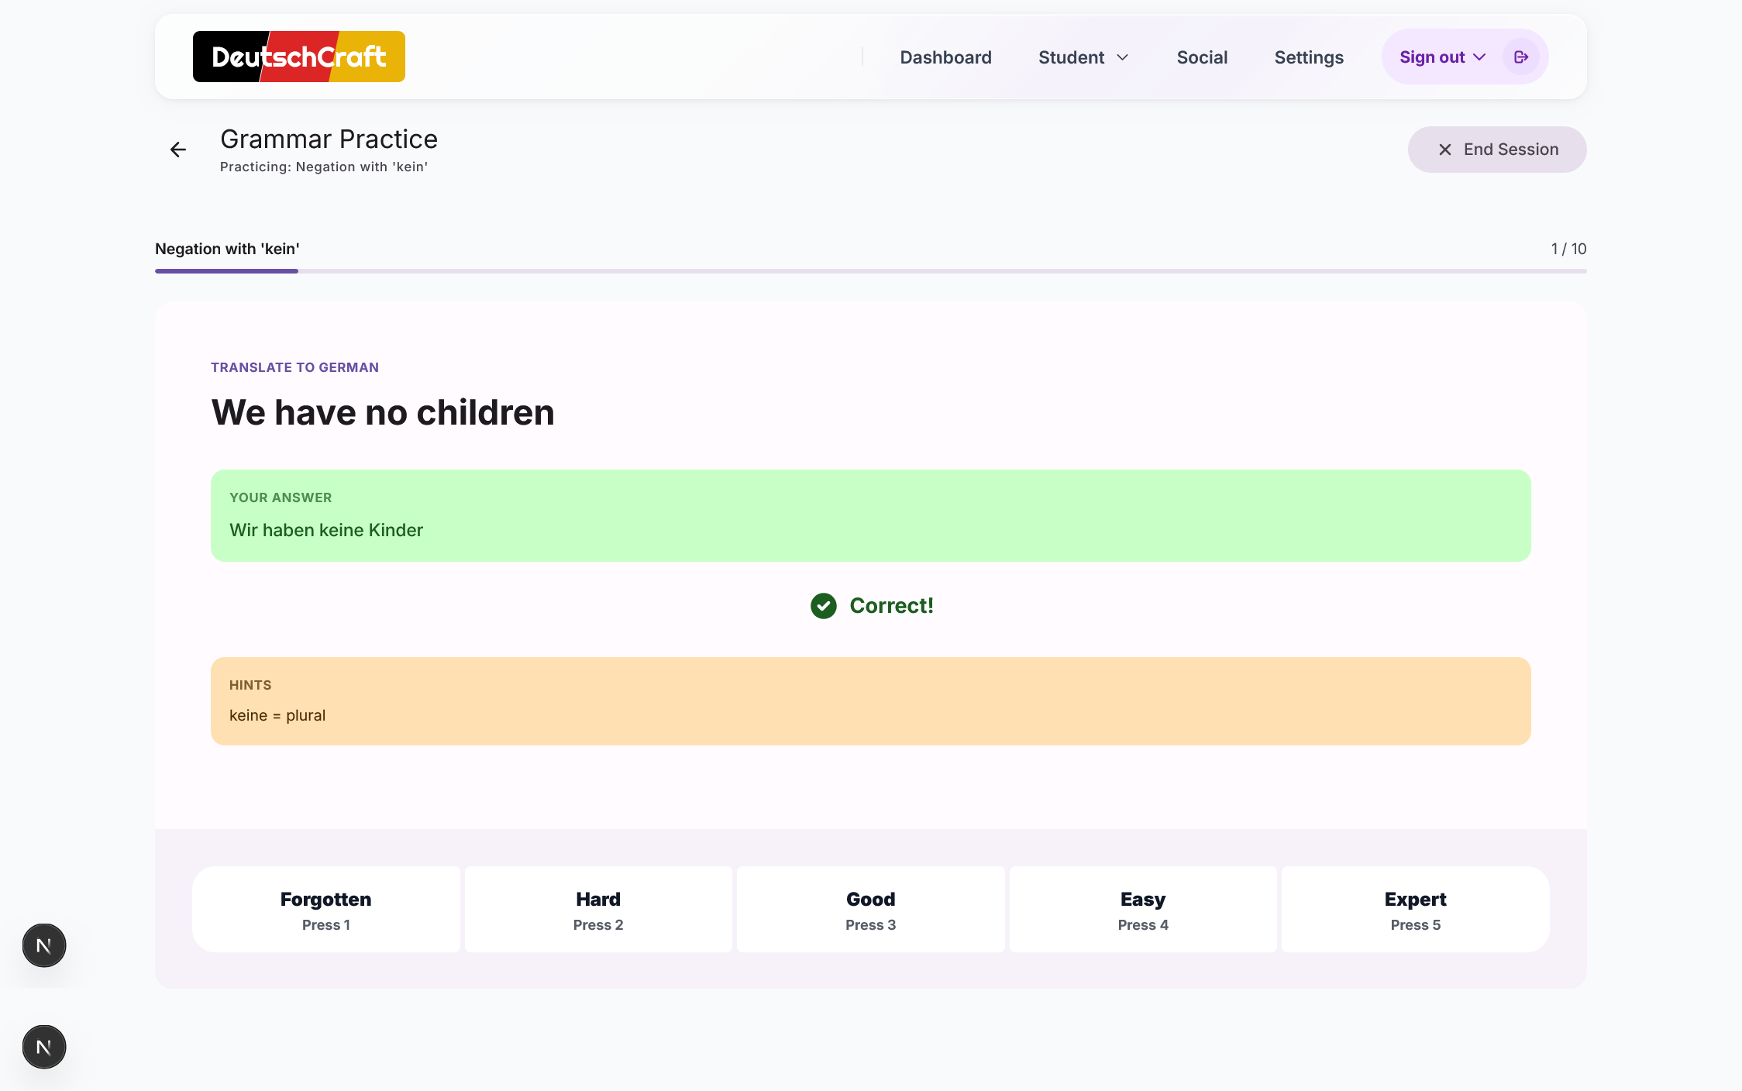Click the sign out door icon
This screenshot has height=1091, width=1742.
coord(1520,57)
